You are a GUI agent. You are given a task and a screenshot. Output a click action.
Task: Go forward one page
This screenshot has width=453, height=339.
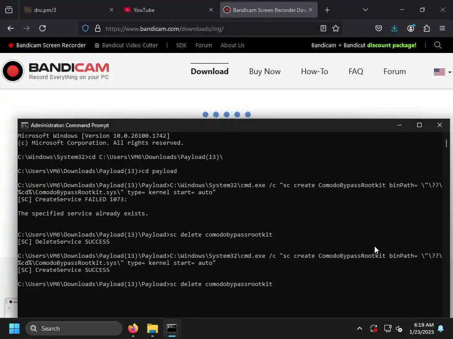(x=27, y=29)
